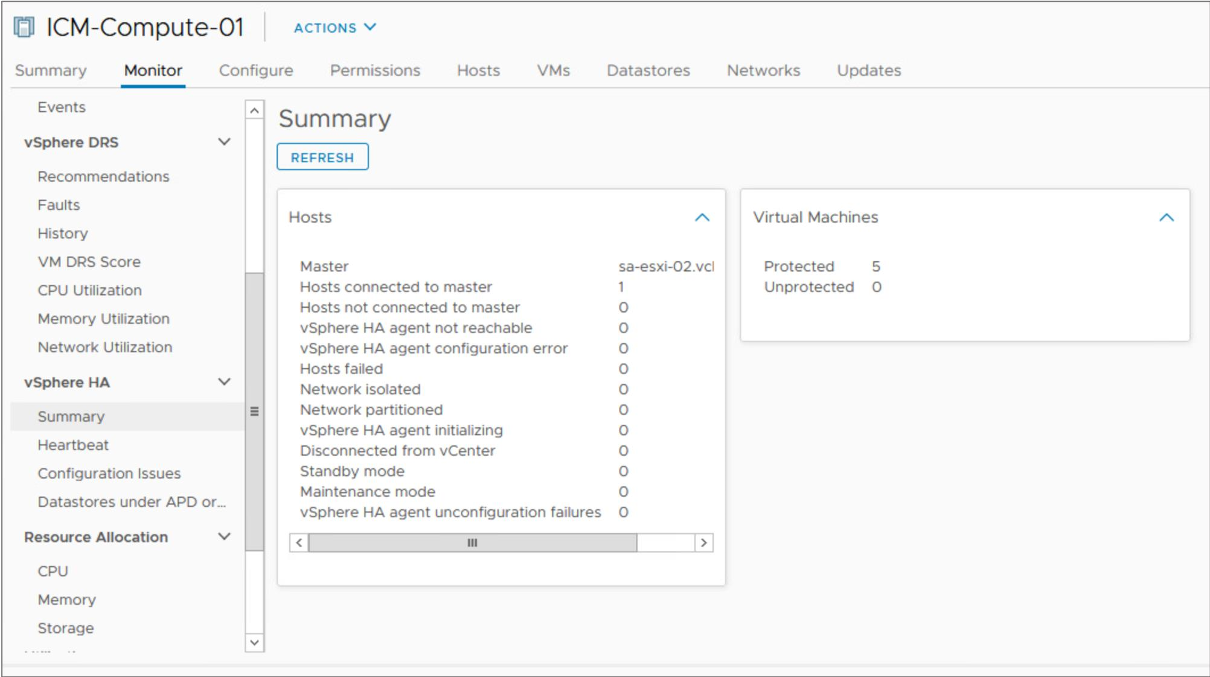1210x677 pixels.
Task: Click 'vSphere HA agent not reachable' row
Action: click(507, 328)
